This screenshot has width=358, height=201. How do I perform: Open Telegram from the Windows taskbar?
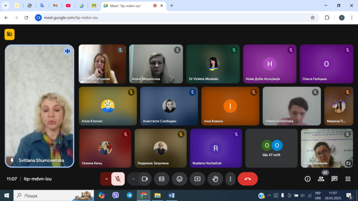[130, 195]
